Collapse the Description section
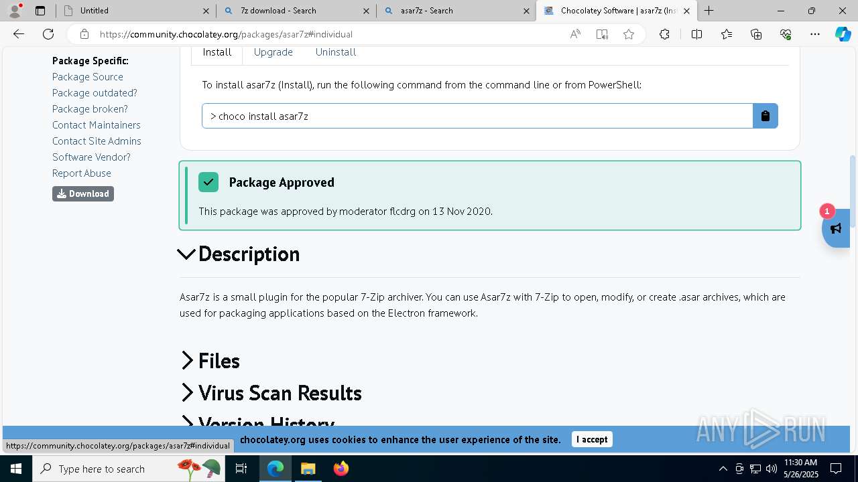 point(239,254)
